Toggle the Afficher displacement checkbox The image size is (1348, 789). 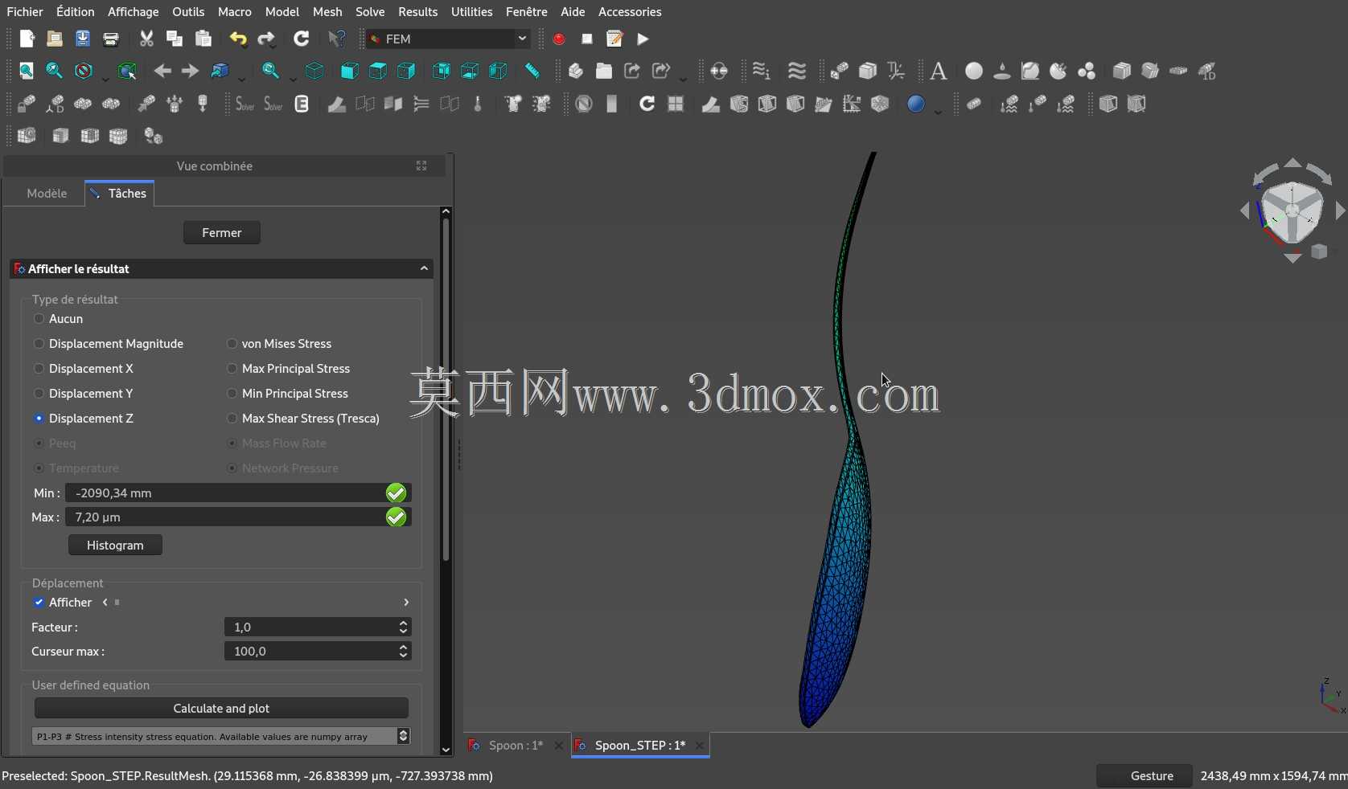(39, 603)
